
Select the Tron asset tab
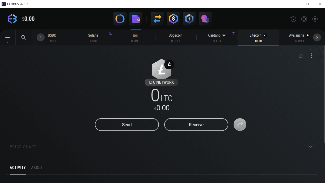click(x=134, y=38)
